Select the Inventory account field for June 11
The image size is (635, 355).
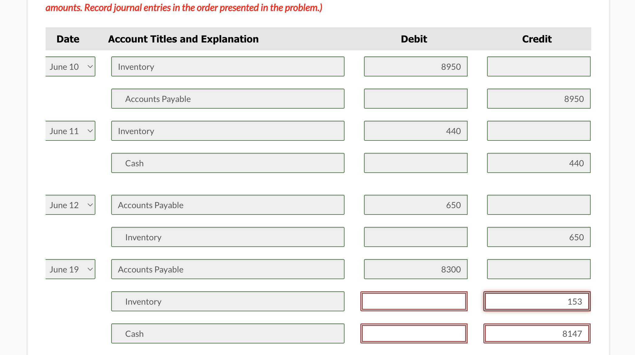[x=228, y=131]
